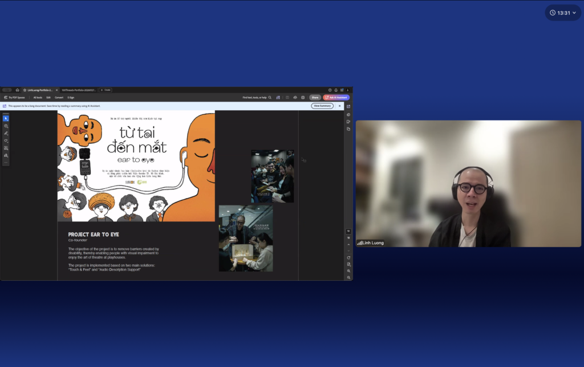Click the ear to eye audience photo
The image size is (584, 367).
(273, 176)
